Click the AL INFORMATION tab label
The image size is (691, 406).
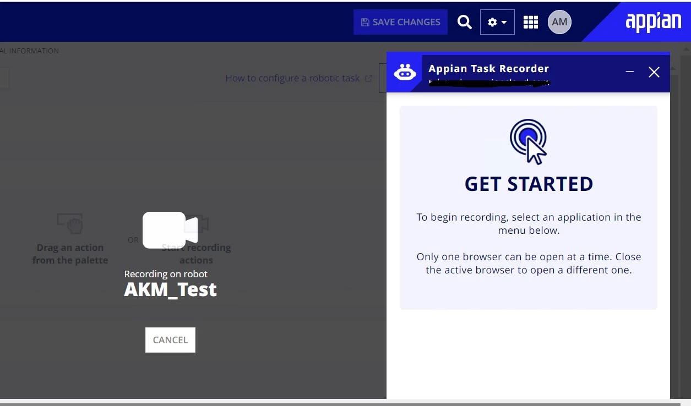tap(29, 51)
